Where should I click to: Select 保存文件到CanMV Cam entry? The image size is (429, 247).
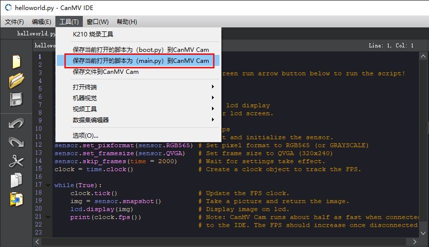138,72
